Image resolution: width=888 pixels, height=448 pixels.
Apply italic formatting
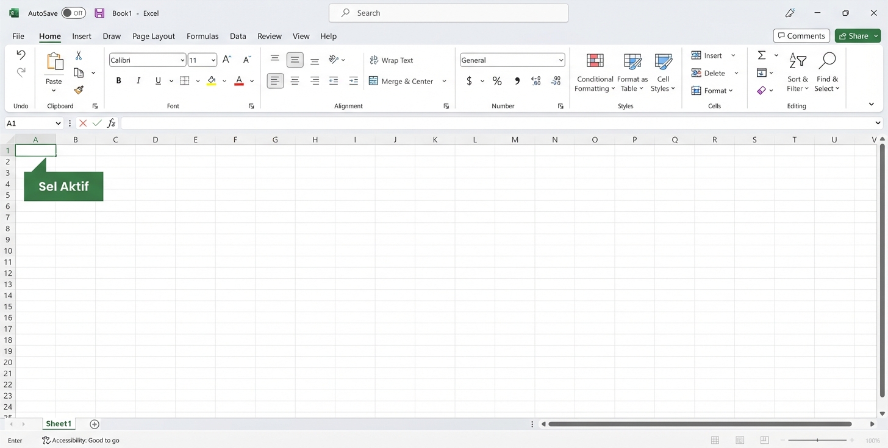(138, 80)
